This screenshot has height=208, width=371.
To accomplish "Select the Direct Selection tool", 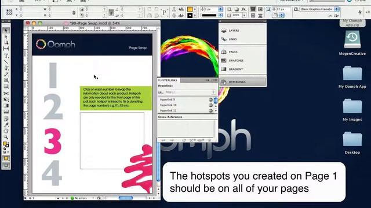I will click(6, 37).
